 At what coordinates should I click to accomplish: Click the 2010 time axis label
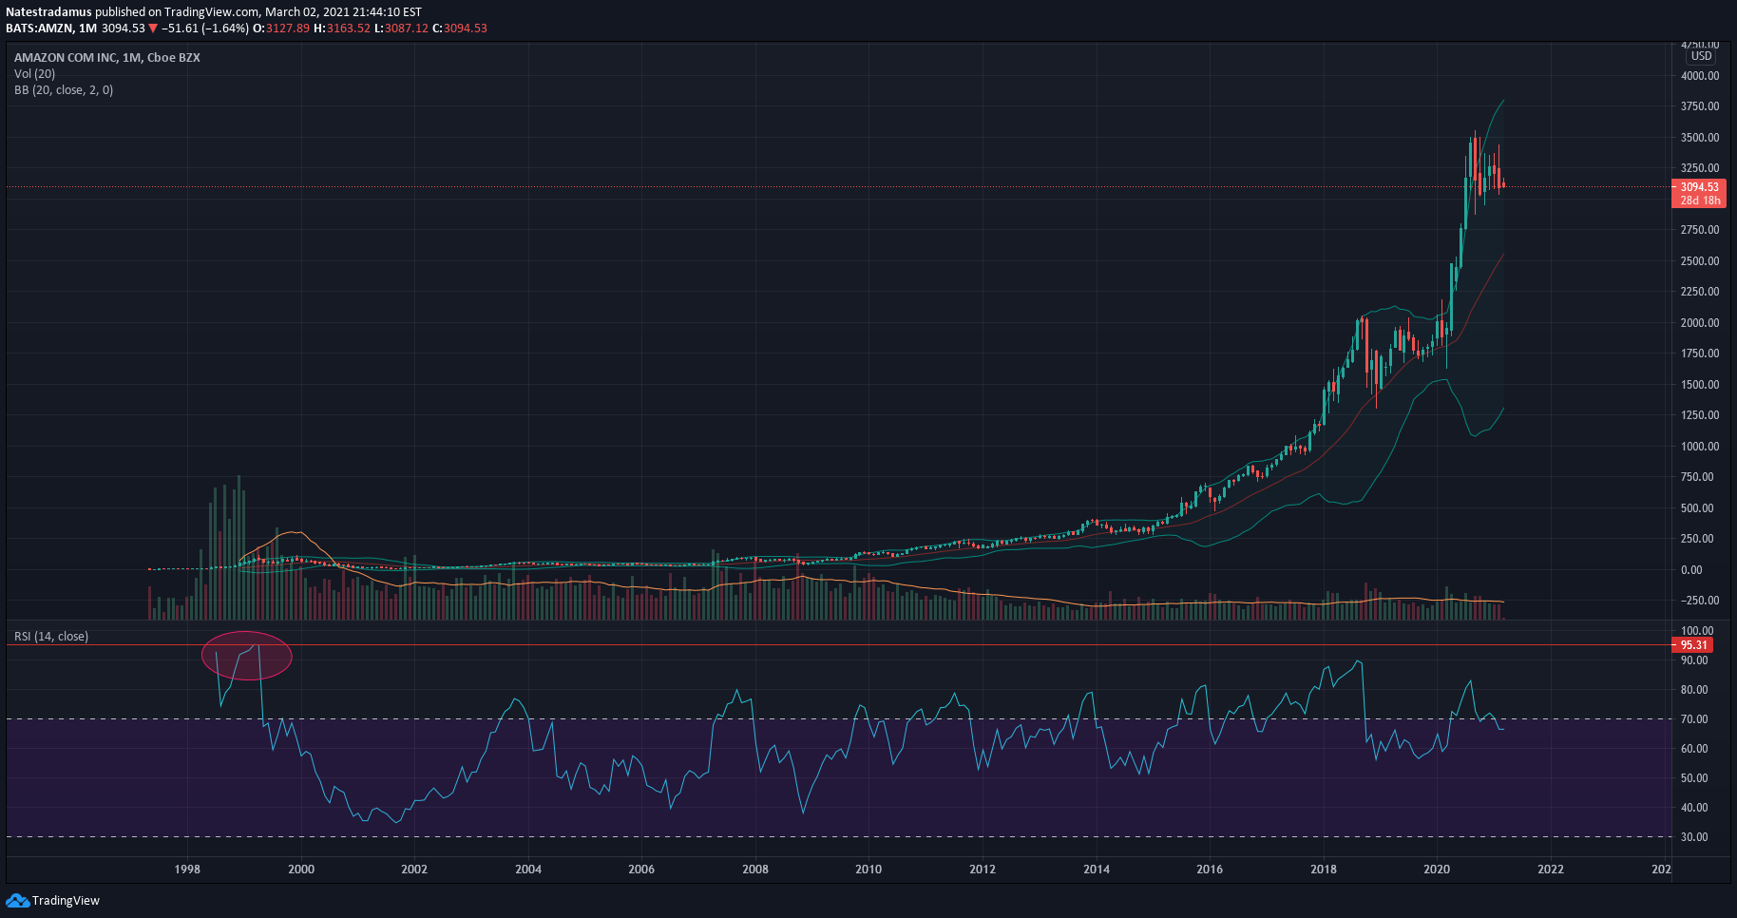(x=868, y=870)
